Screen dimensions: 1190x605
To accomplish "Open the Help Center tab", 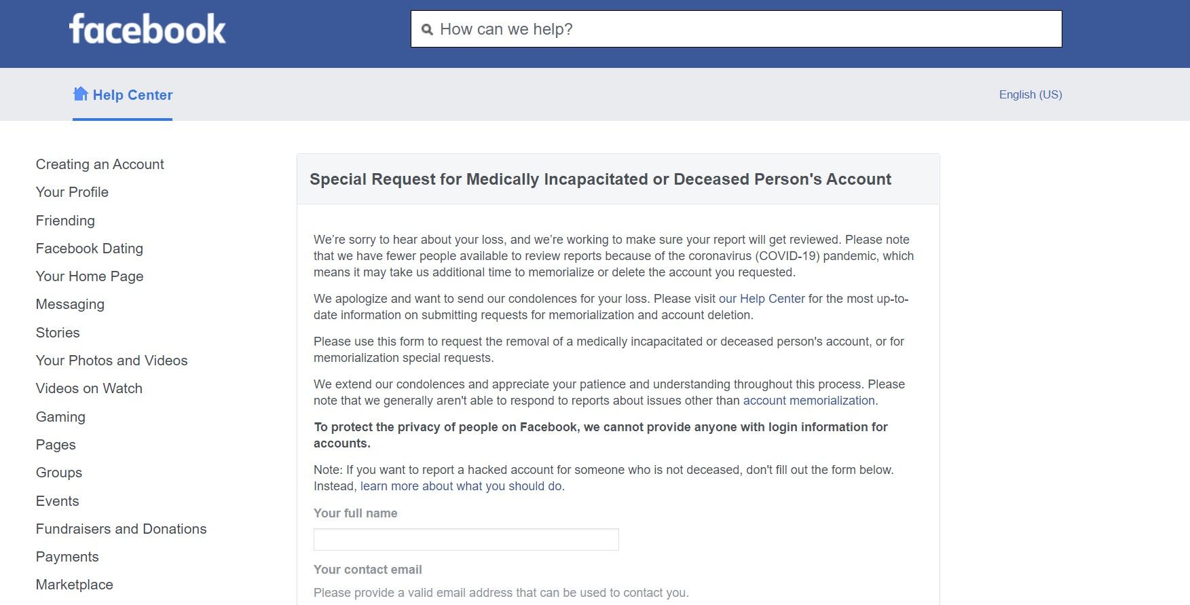I will 132,95.
